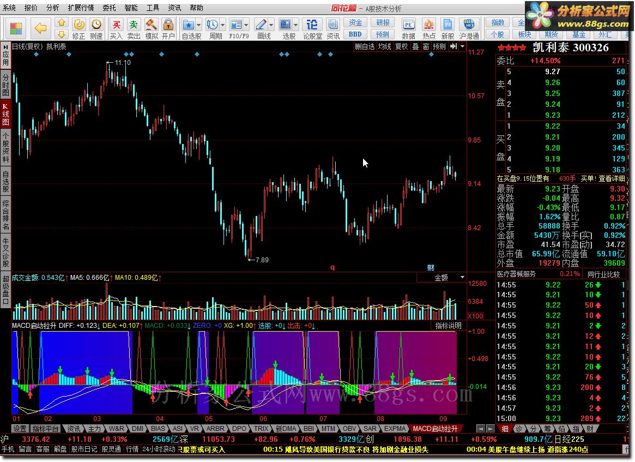Expand the 画线 dropdown arrow

(271, 25)
